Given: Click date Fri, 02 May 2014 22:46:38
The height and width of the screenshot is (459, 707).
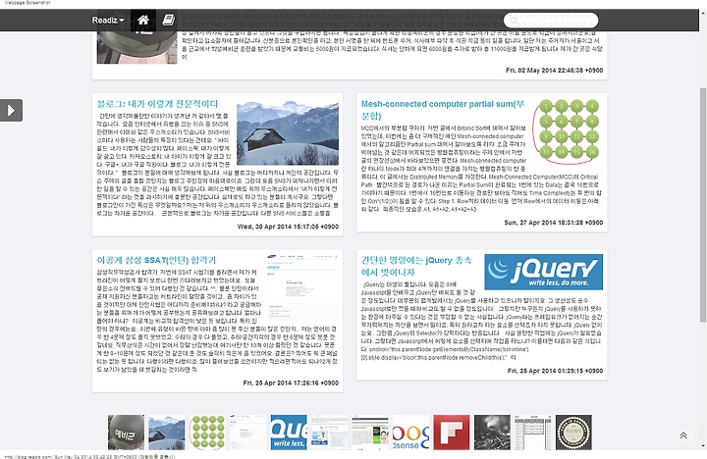Looking at the screenshot, I should (x=554, y=71).
